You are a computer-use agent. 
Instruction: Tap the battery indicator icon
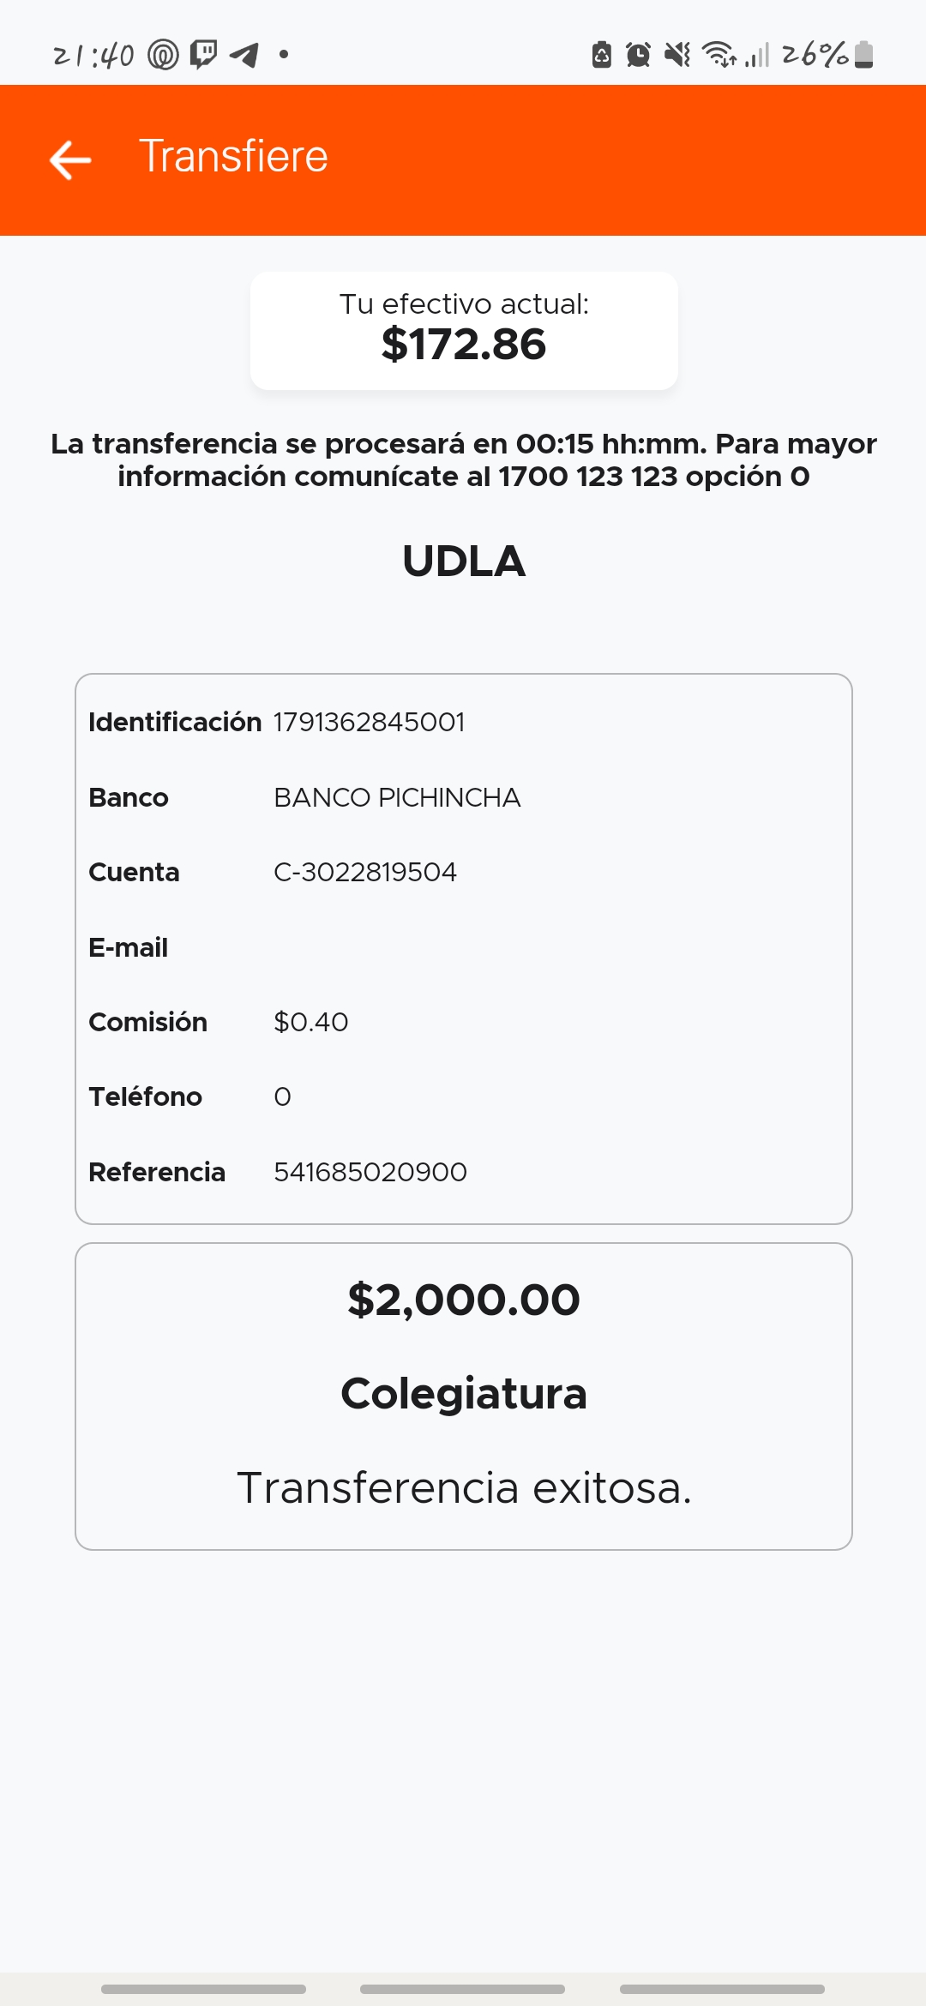click(x=864, y=55)
